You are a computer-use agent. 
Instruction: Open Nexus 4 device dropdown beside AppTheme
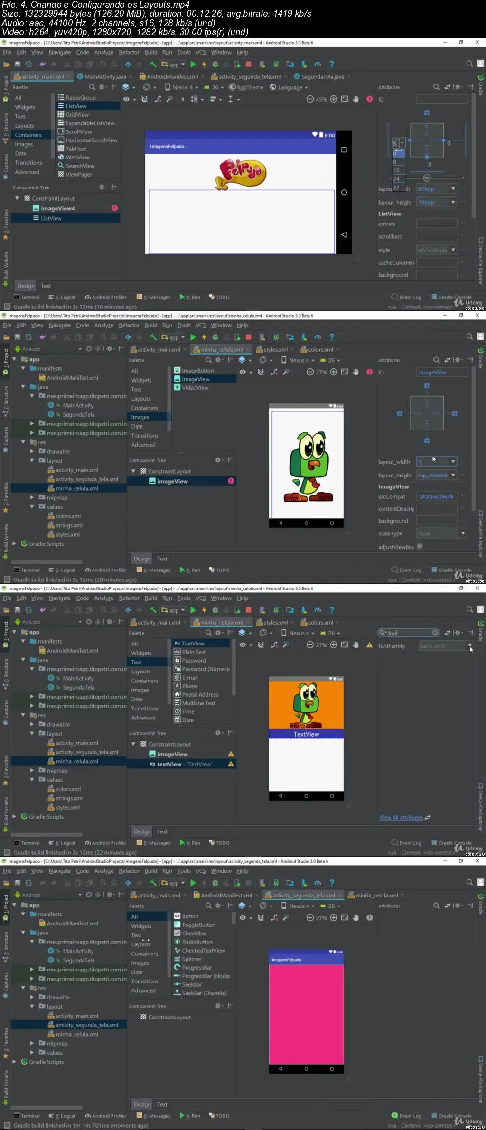[x=182, y=87]
